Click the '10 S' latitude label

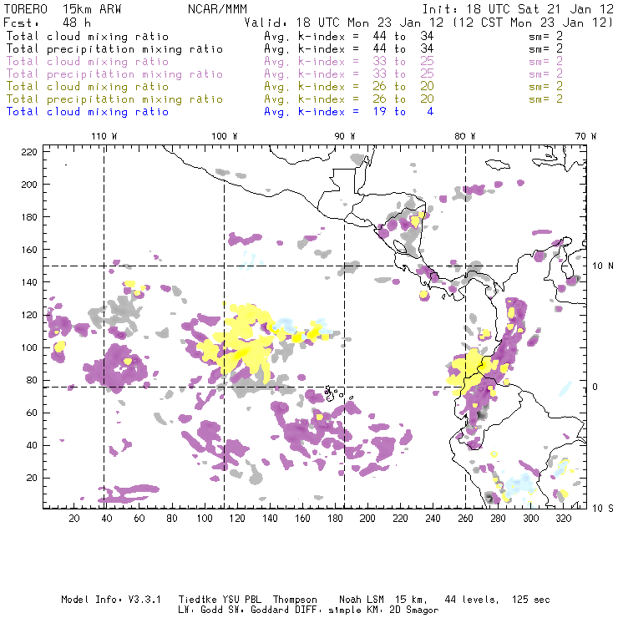[603, 509]
